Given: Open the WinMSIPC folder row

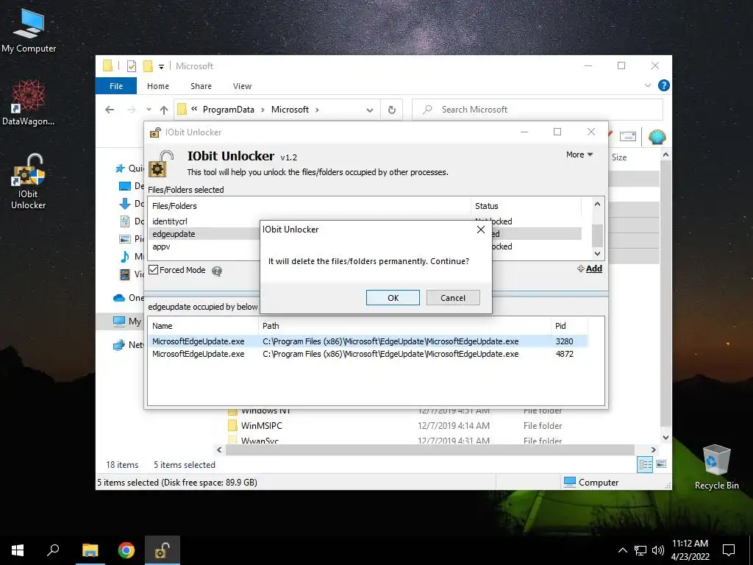Looking at the screenshot, I should (261, 426).
